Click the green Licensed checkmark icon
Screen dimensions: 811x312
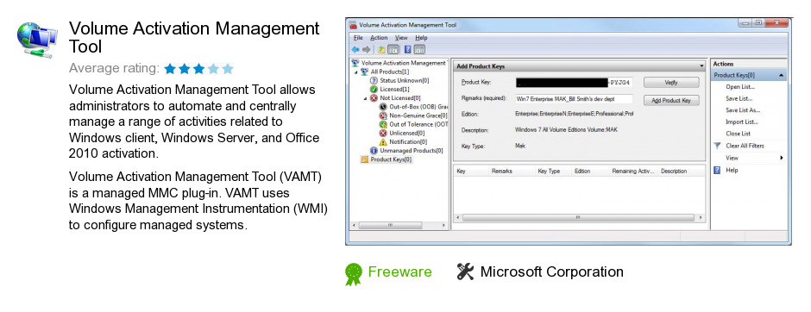[374, 90]
